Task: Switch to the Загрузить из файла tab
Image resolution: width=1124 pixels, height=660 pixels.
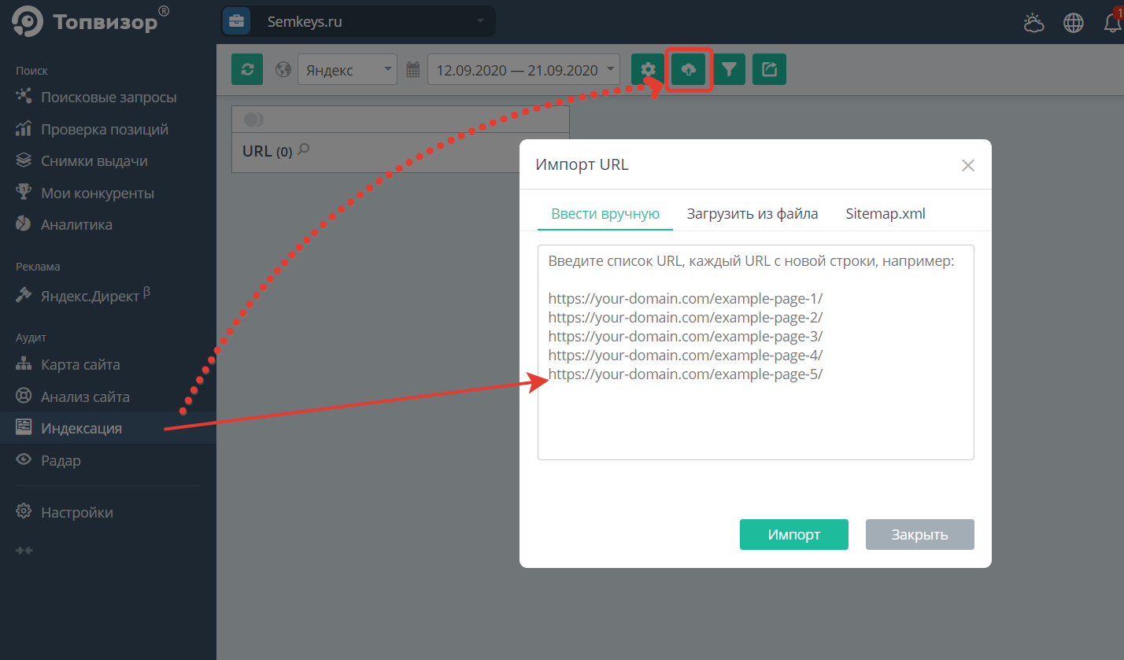Action: pos(752,213)
